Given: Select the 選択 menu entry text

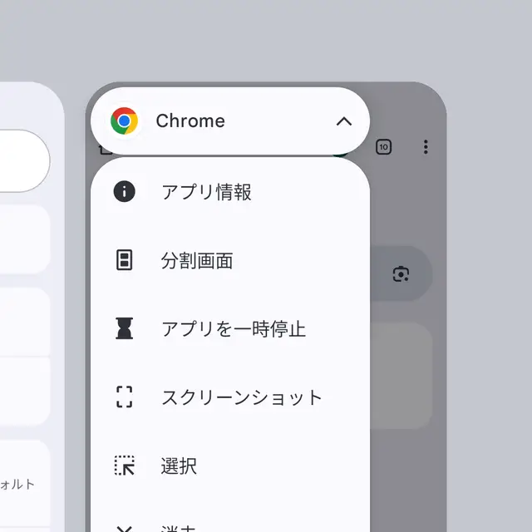Looking at the screenshot, I should tap(179, 465).
